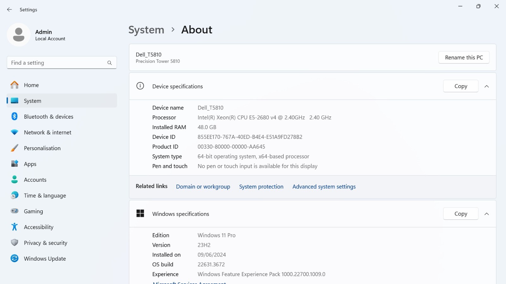The width and height of the screenshot is (506, 284).
Task: Click the search magnifier icon
Action: coord(109,63)
